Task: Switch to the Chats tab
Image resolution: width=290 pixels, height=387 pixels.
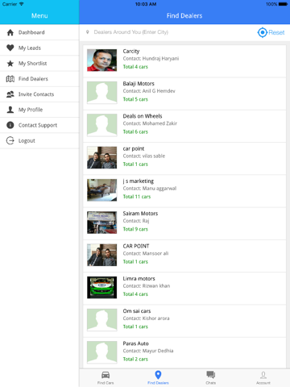Action: click(211, 377)
